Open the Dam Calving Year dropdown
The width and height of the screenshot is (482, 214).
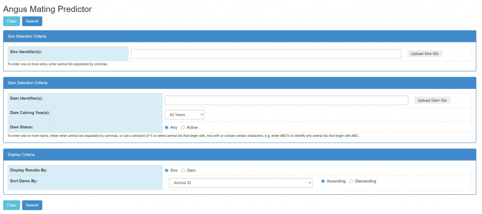[185, 114]
